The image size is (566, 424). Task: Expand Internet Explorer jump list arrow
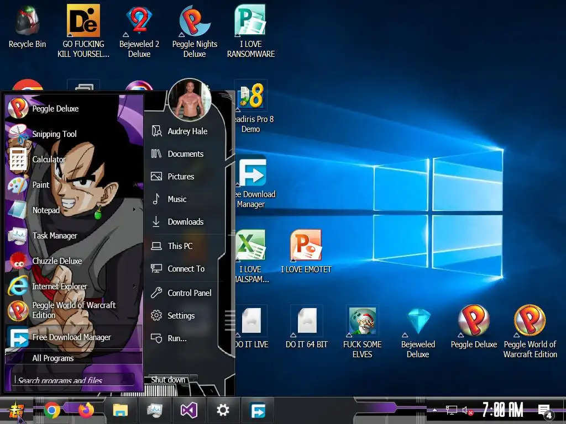(x=134, y=286)
